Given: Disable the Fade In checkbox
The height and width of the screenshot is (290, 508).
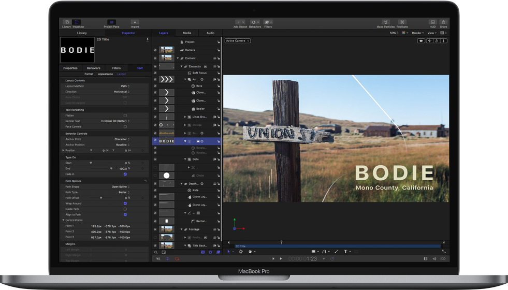Looking at the screenshot, I should (x=125, y=174).
